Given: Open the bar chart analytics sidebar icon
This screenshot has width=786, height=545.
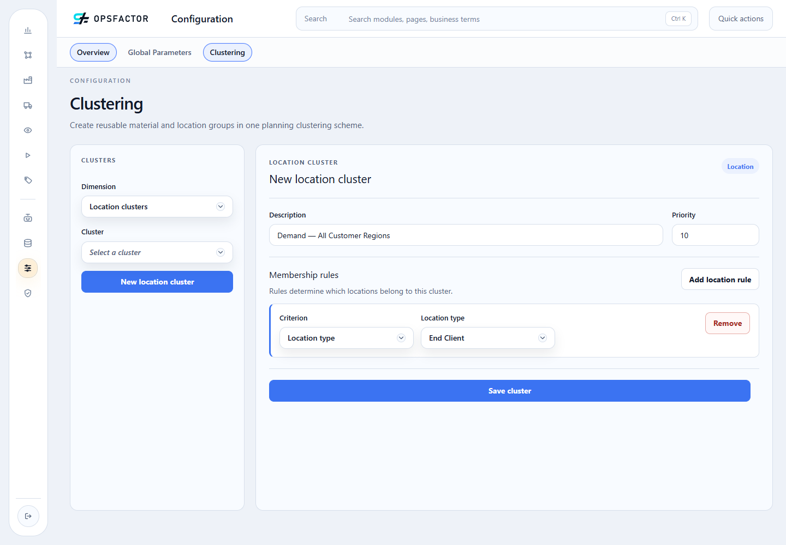Looking at the screenshot, I should pos(28,31).
